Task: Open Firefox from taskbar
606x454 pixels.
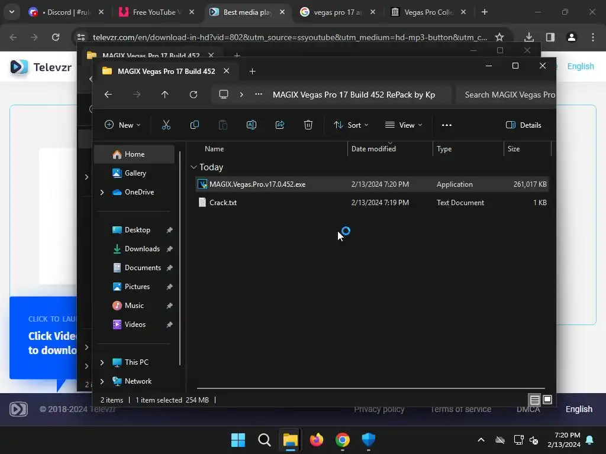Action: pyautogui.click(x=317, y=440)
